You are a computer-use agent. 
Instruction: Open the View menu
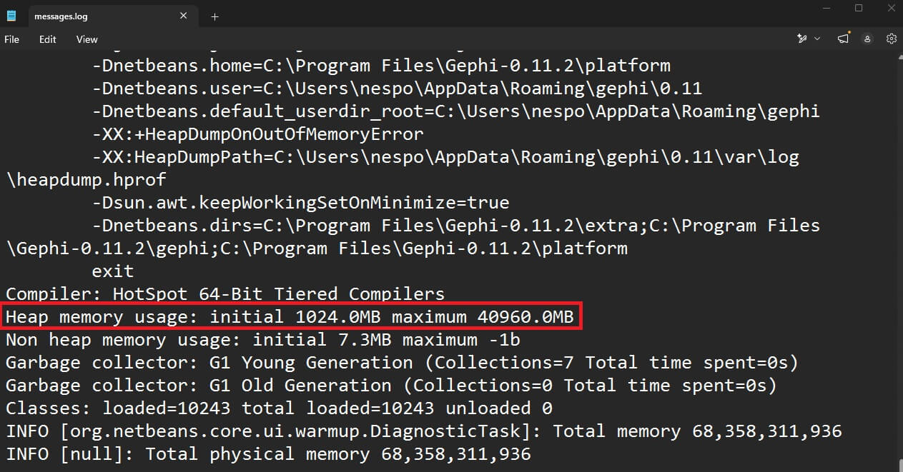coord(87,39)
